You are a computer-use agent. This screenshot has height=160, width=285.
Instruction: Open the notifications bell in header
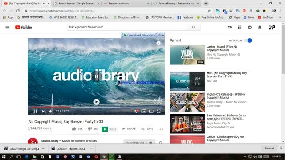click(x=260, y=27)
